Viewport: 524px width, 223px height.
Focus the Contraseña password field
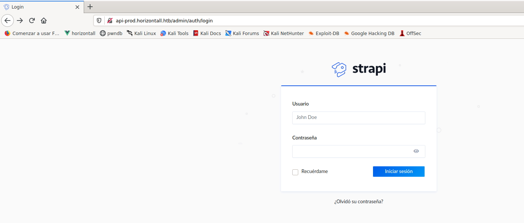[351, 151]
